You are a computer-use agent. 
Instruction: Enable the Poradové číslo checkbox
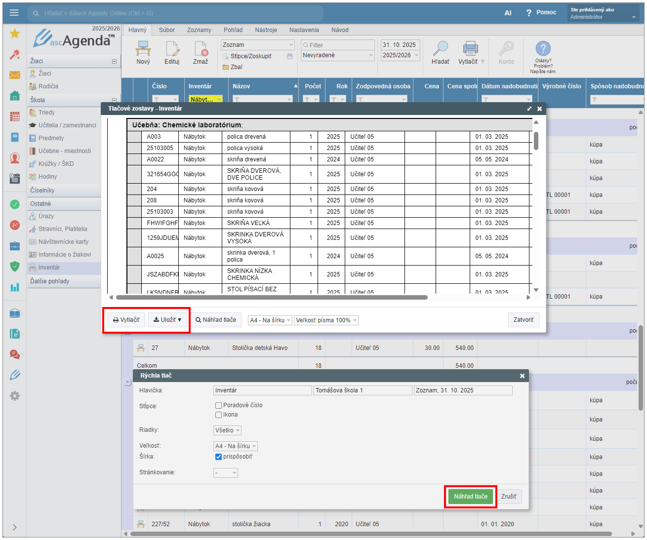point(218,405)
